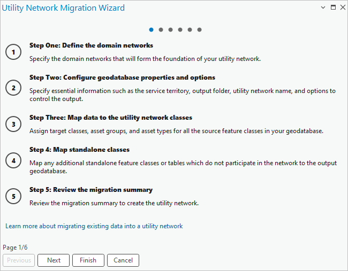This screenshot has height=271, width=348.
Task: Jump to the second page indicator dot
Action: [161, 30]
